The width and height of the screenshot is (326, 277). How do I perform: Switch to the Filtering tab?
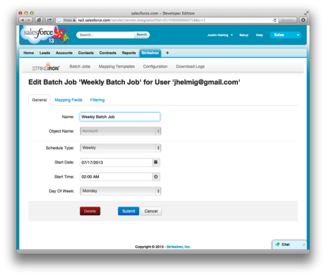coord(97,100)
